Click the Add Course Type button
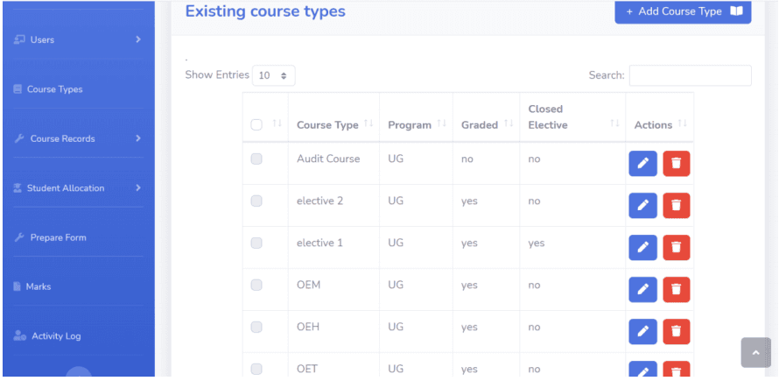The image size is (779, 381). click(683, 11)
